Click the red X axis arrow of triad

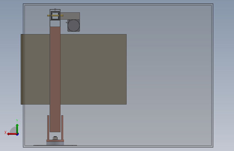12,134
